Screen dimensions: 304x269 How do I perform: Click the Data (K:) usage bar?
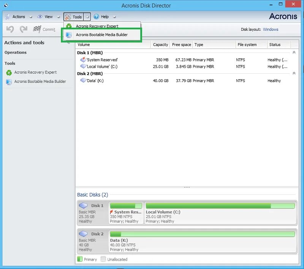[x=203, y=234]
